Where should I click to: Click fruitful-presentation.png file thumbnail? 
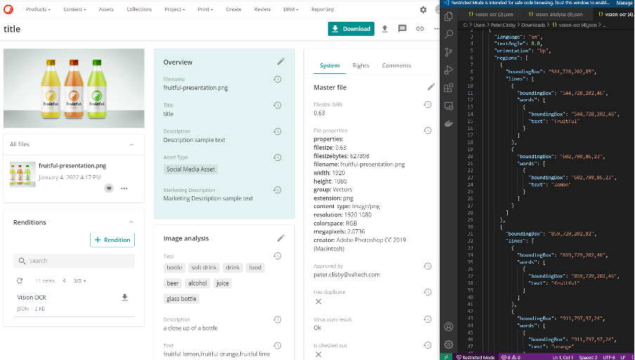click(22, 175)
